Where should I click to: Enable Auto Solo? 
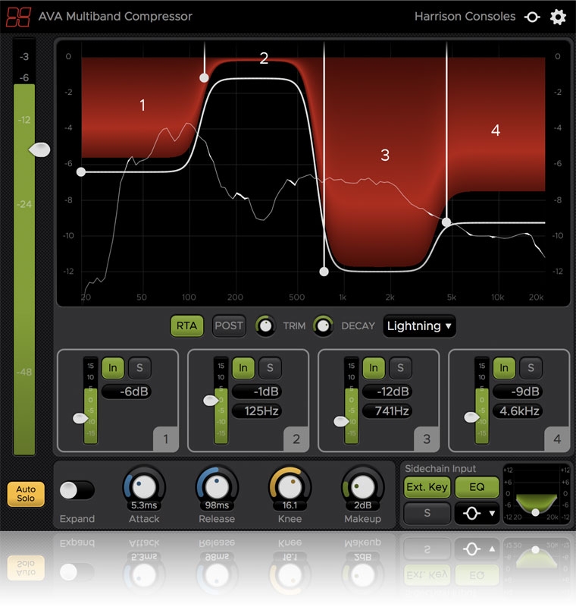26,494
